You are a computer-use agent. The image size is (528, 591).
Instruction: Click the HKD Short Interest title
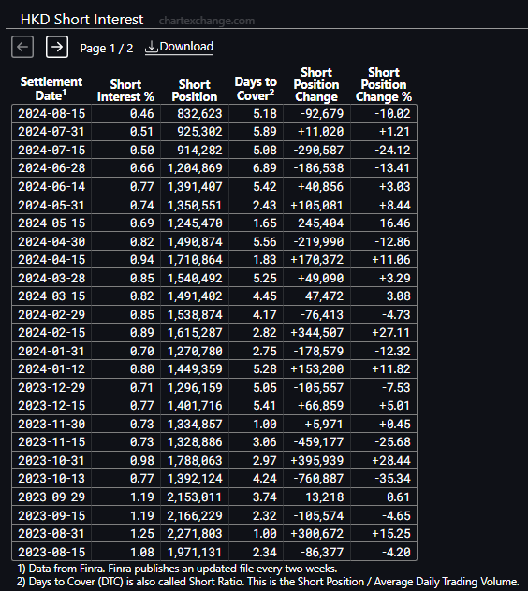81,20
